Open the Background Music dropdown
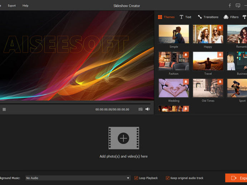This screenshot has width=247, height=185. point(78,178)
